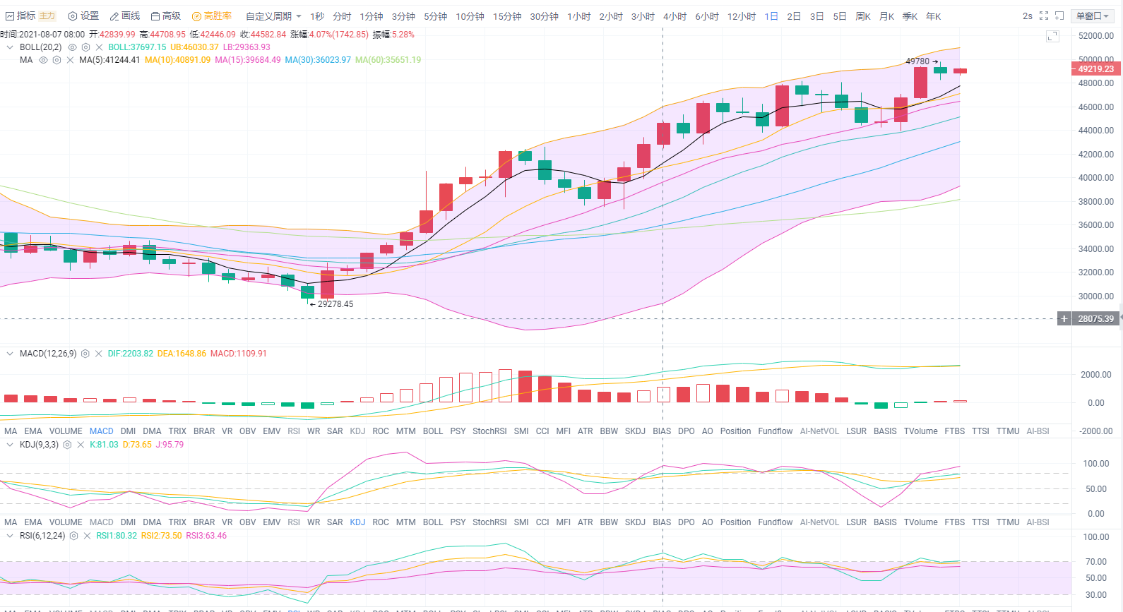Select the 1日 daily interval
The height and width of the screenshot is (612, 1123).
click(771, 16)
